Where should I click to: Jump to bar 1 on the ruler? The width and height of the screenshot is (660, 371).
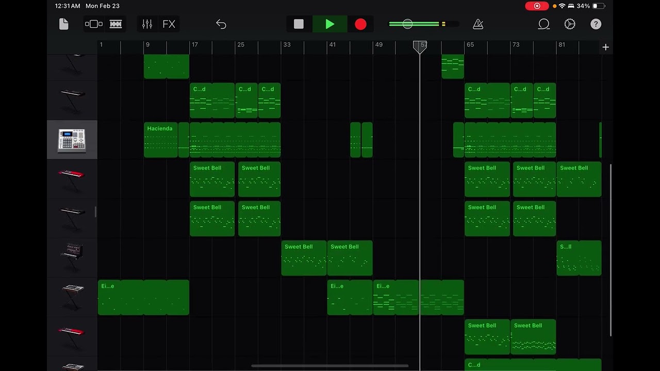click(x=101, y=45)
